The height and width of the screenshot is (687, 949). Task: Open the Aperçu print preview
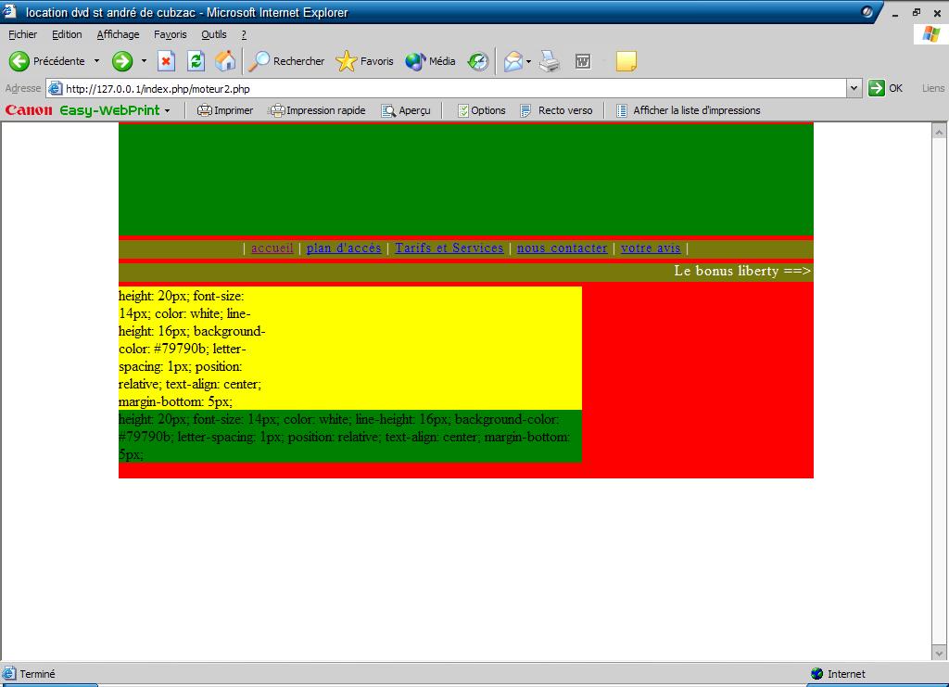(406, 110)
